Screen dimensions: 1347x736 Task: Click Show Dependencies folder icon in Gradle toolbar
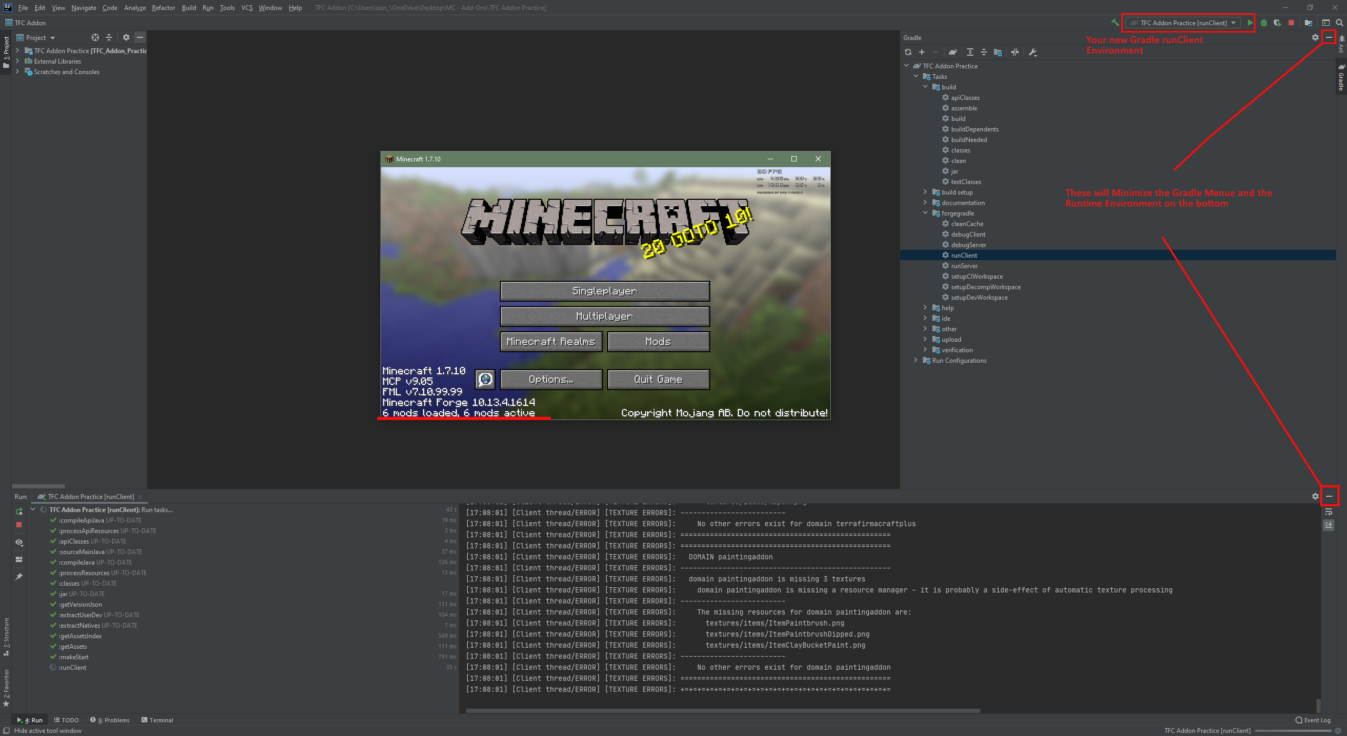(997, 52)
